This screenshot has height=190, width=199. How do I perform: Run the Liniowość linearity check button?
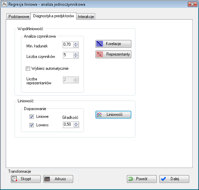click(113, 114)
